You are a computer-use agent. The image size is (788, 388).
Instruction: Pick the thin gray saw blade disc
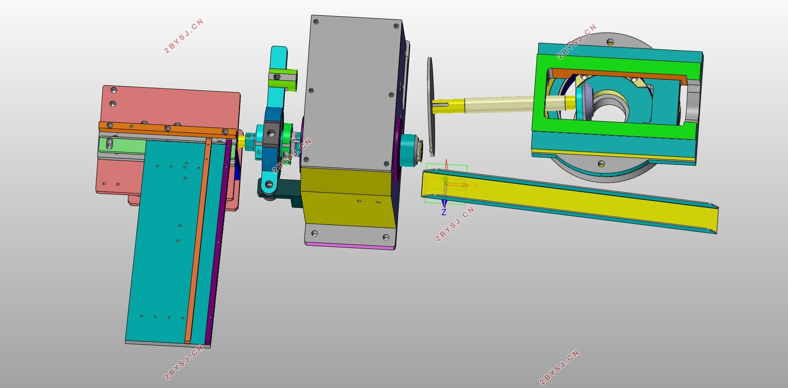click(430, 107)
